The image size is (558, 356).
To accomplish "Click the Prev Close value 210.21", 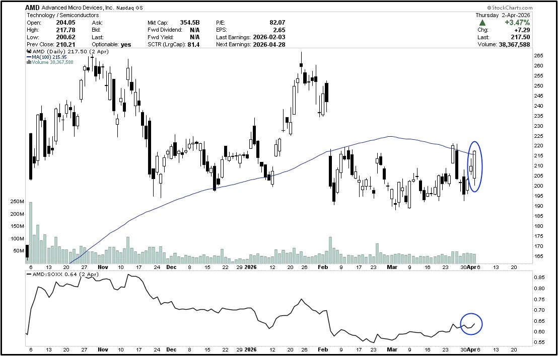I will click(x=66, y=44).
